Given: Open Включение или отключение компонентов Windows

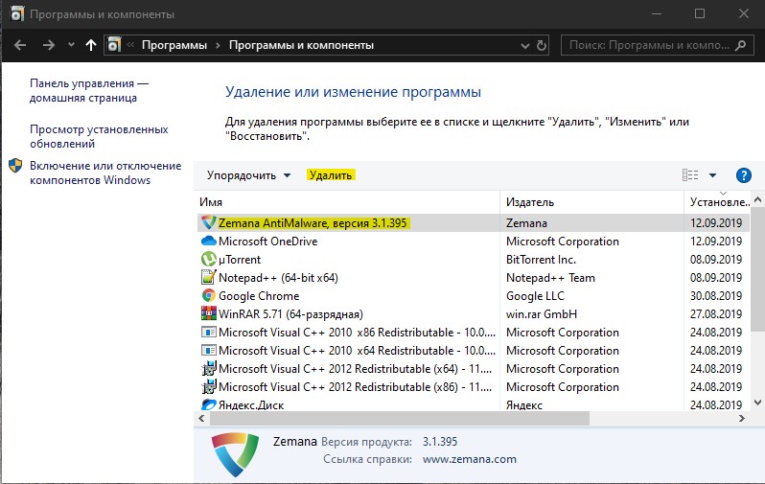Looking at the screenshot, I should point(105,173).
